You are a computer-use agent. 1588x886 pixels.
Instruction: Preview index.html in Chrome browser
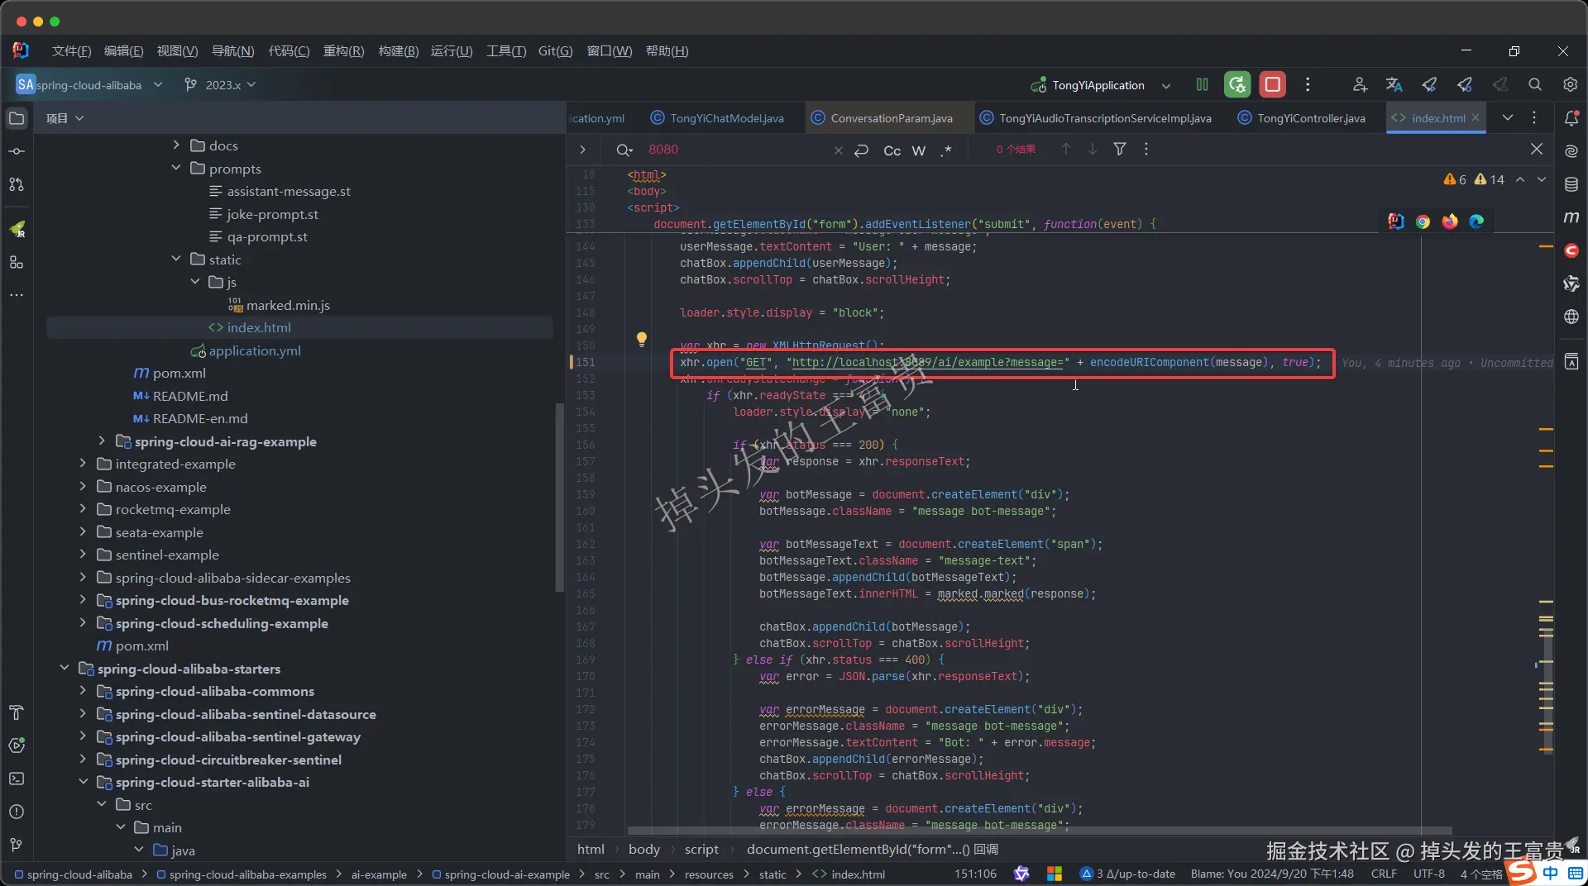point(1423,221)
